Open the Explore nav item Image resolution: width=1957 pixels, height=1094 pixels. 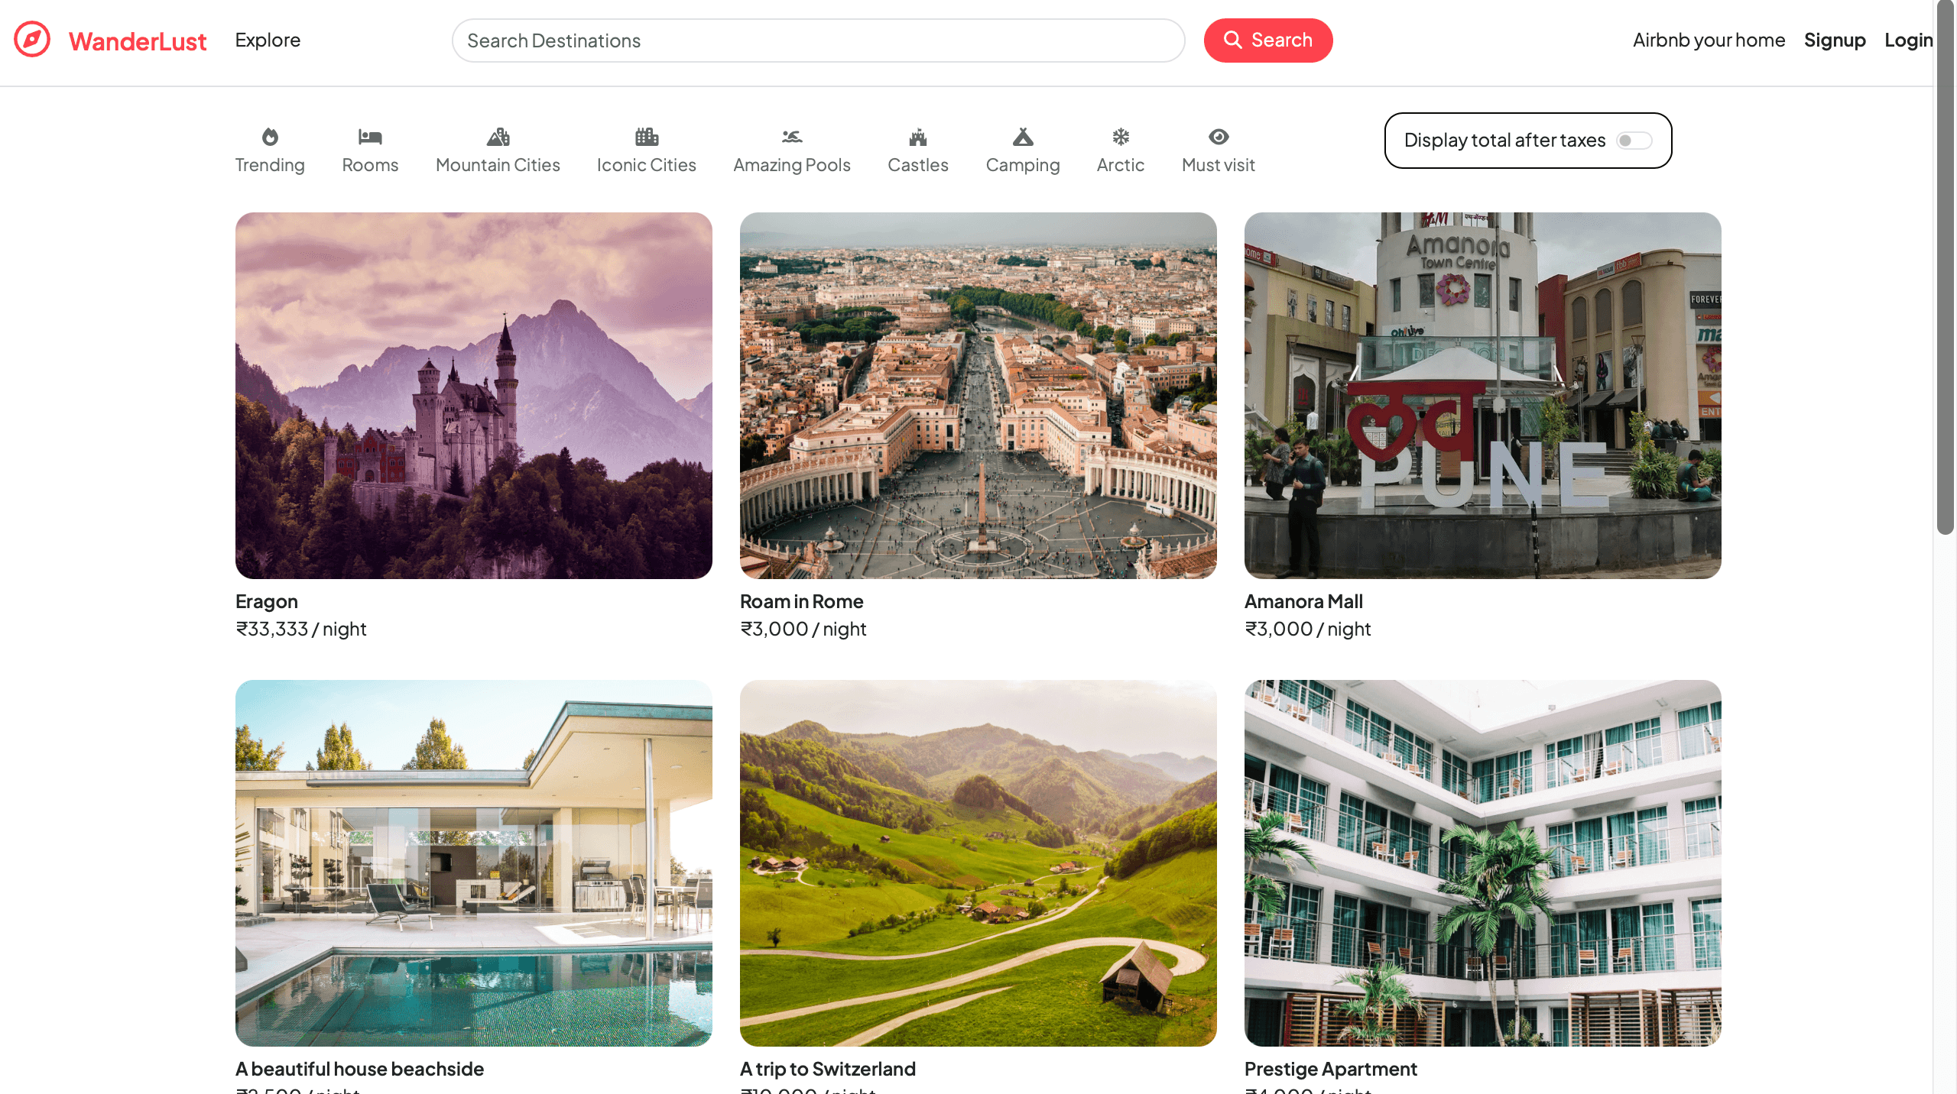pyautogui.click(x=268, y=40)
